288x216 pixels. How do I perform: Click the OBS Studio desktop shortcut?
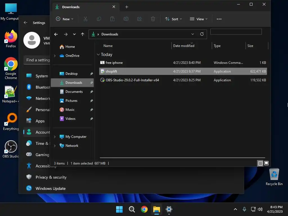11,149
